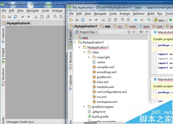Click src breadcrumb in navigation bar
The width and height of the screenshot is (173, 124).
[x=118, y=27]
